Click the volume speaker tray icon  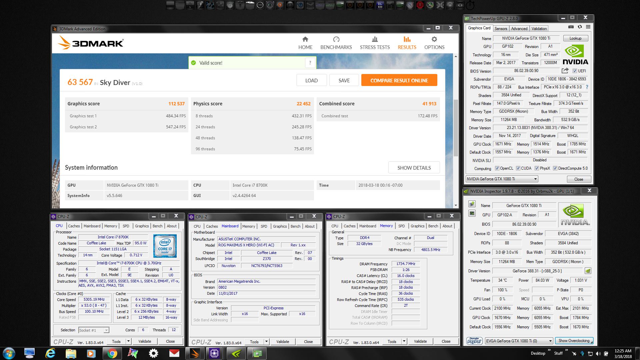(x=598, y=354)
